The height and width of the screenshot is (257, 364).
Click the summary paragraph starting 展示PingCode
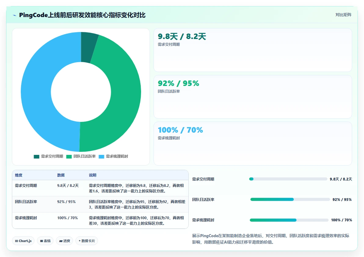coord(271,239)
